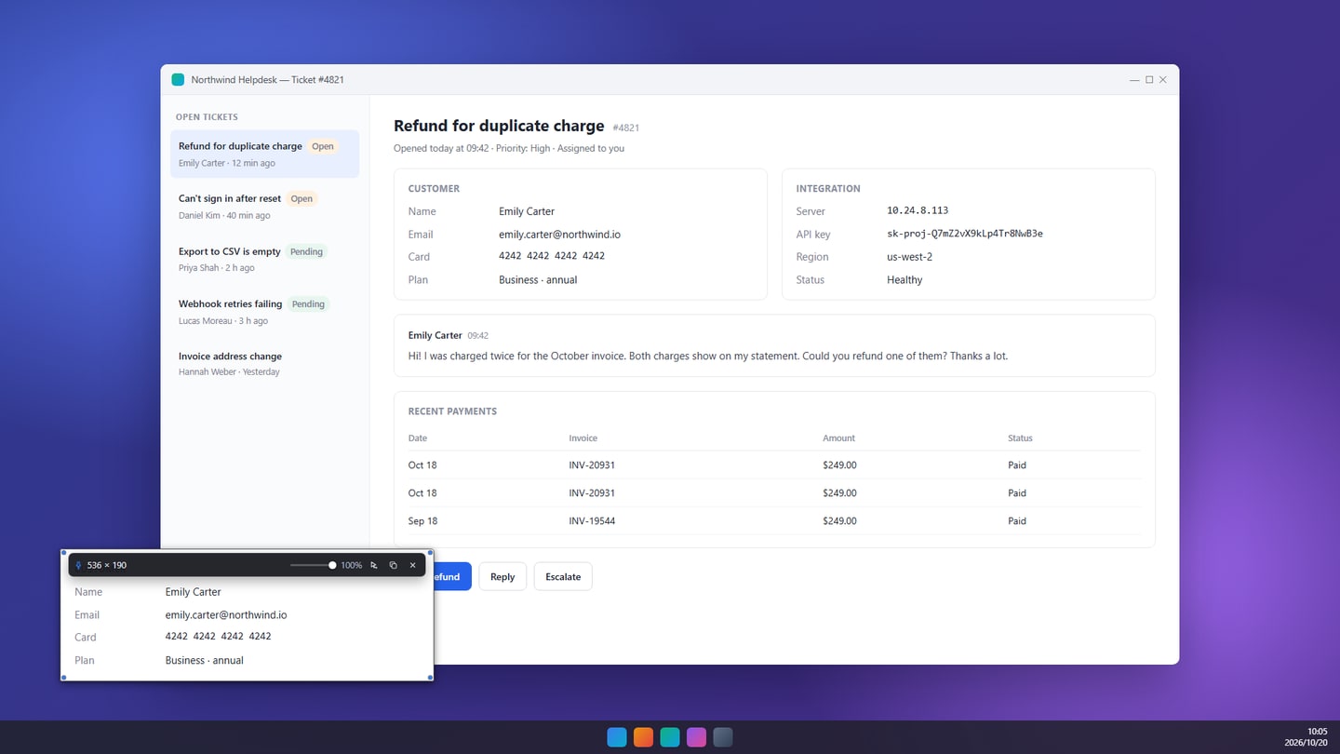Click the cursor tool icon on snip toolbar
This screenshot has height=754, width=1340.
pyautogui.click(x=374, y=565)
